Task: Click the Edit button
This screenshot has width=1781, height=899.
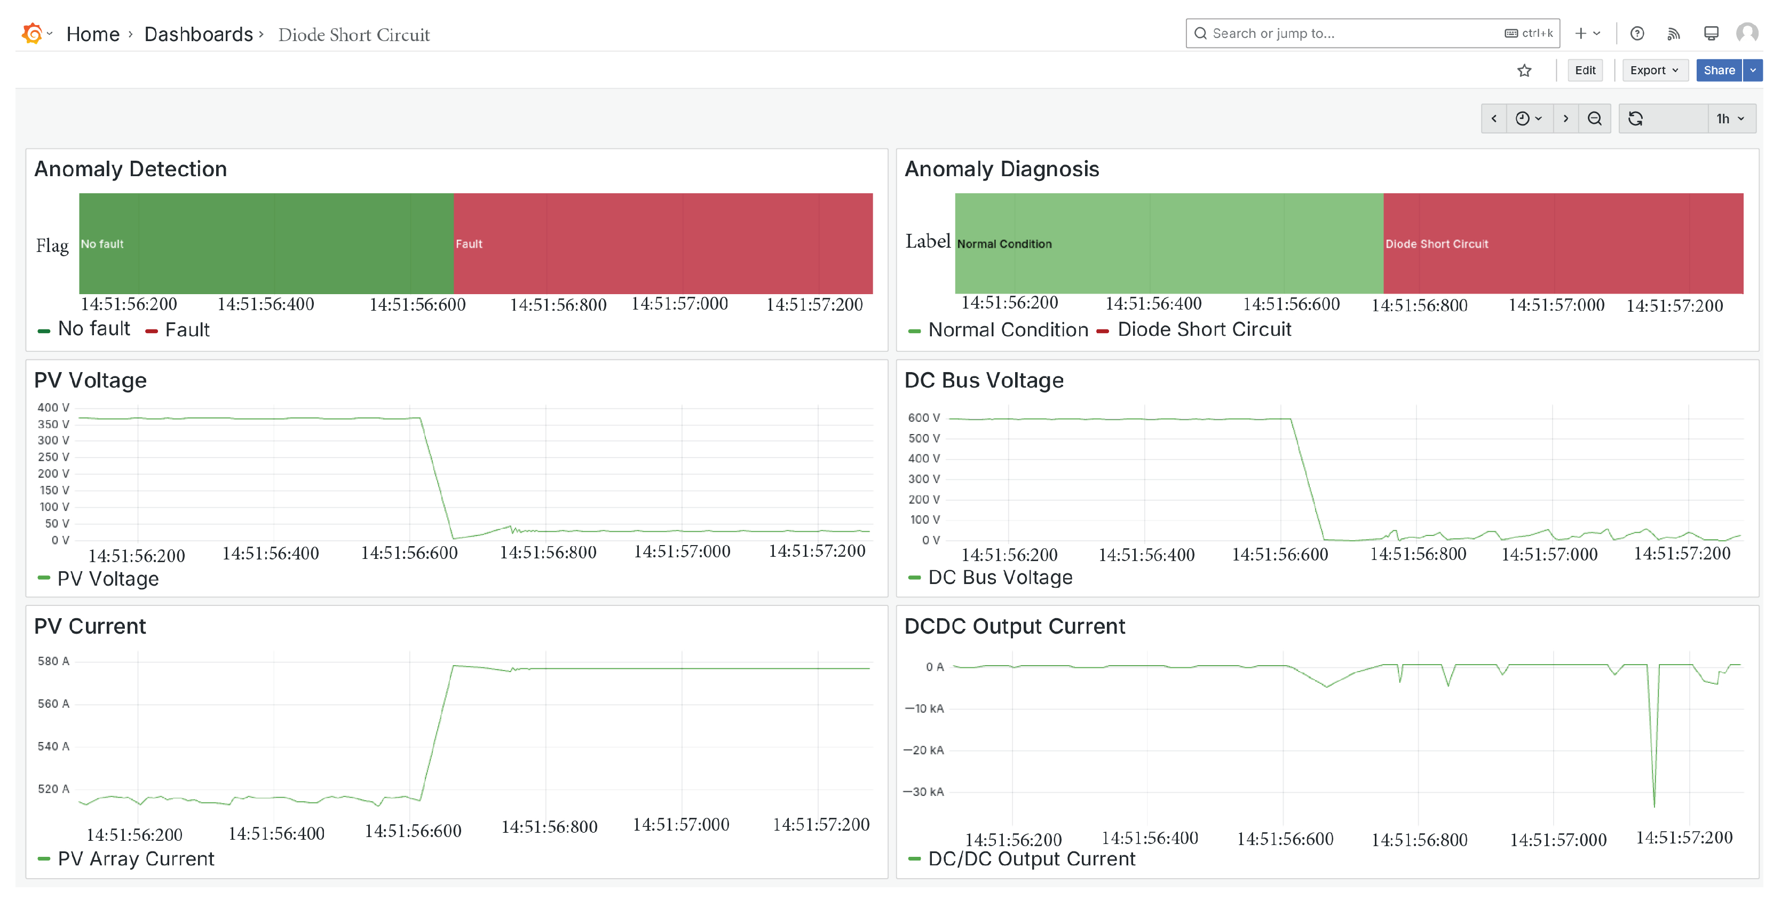Action: (1585, 70)
